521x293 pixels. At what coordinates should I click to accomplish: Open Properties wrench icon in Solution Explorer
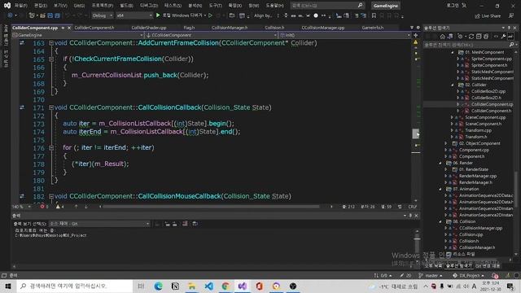click(x=503, y=36)
